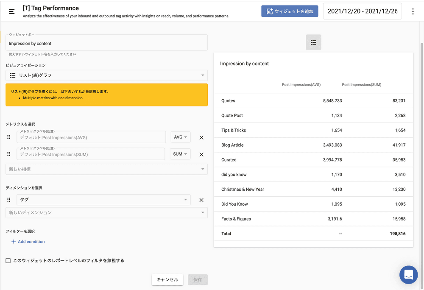This screenshot has width=424, height=290.
Task: Click the ウィジェットを追加 button
Action: point(290,11)
